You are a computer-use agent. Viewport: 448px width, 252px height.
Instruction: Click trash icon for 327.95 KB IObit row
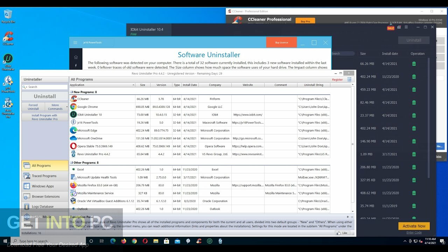[x=414, y=180]
